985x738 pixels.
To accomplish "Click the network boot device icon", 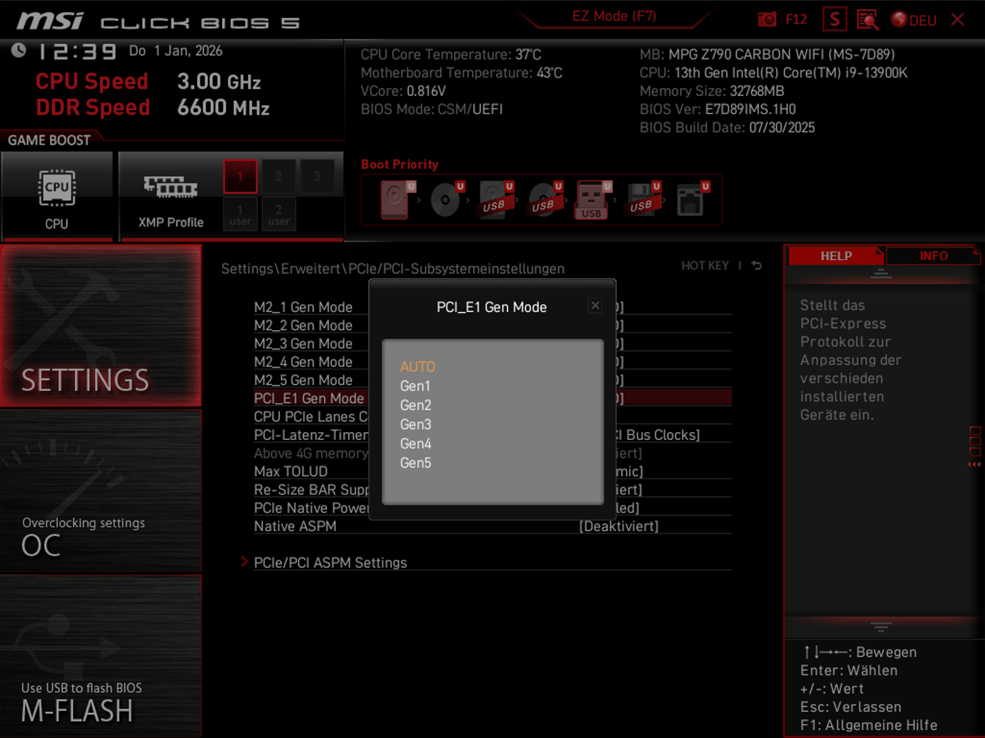I will coord(692,199).
